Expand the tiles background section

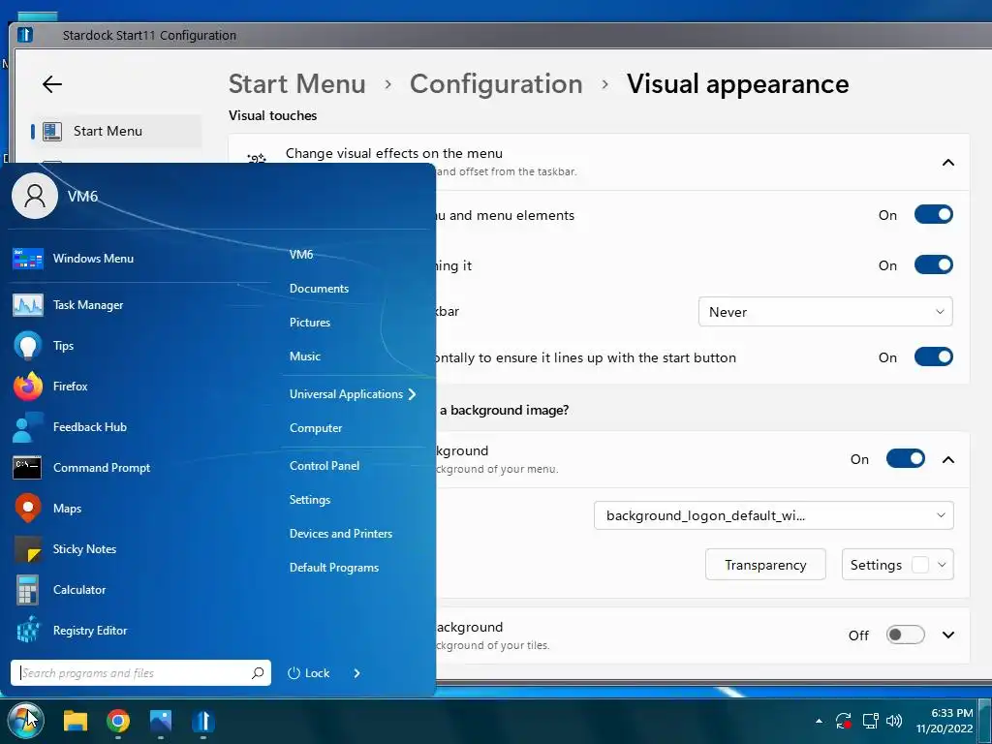pyautogui.click(x=947, y=635)
